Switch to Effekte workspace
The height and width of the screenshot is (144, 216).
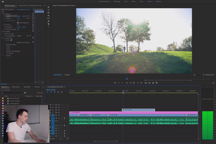click(134, 1)
